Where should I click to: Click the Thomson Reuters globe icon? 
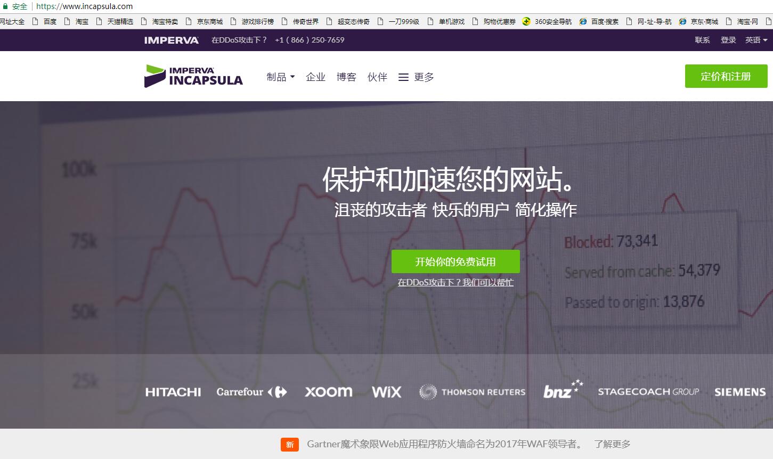428,391
